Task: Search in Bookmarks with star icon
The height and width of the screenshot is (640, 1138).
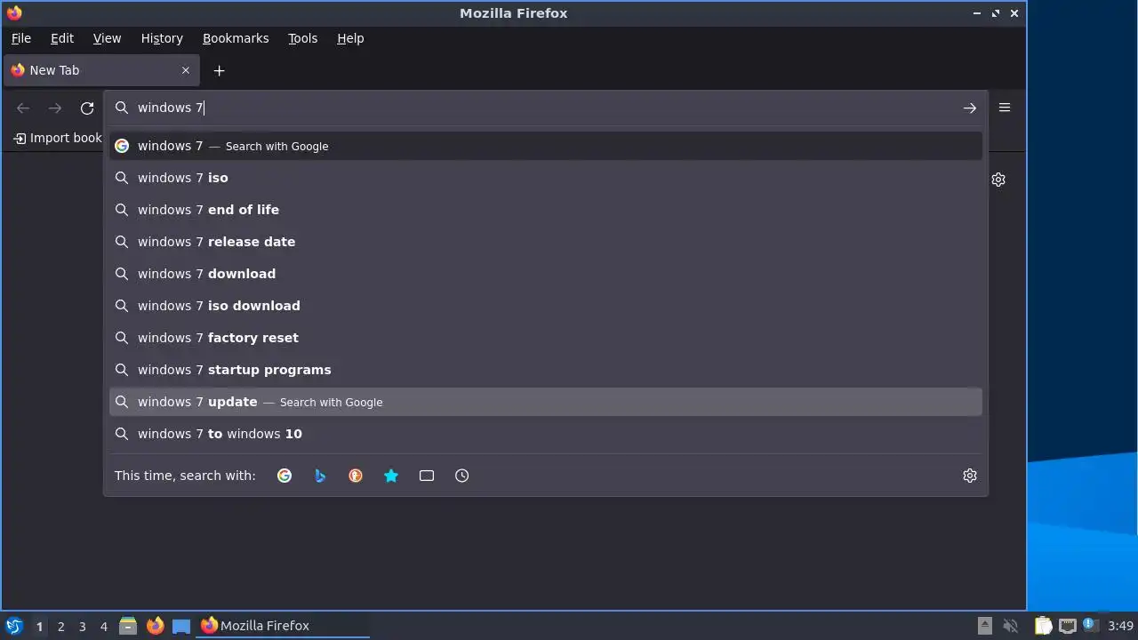Action: (x=391, y=476)
